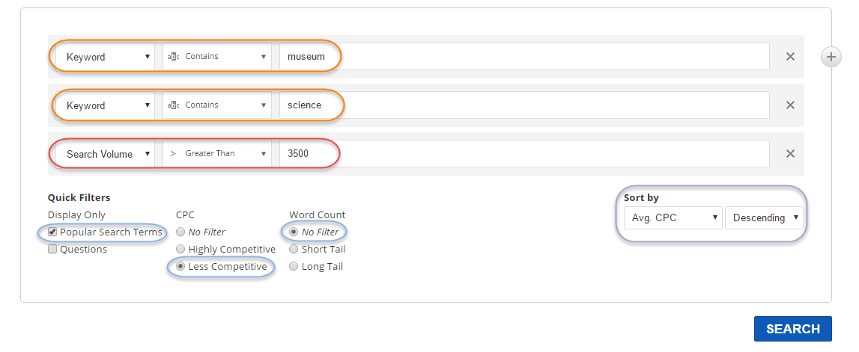Image resolution: width=859 pixels, height=352 pixels.
Task: Choose Short Tail word count
Action: point(294,250)
